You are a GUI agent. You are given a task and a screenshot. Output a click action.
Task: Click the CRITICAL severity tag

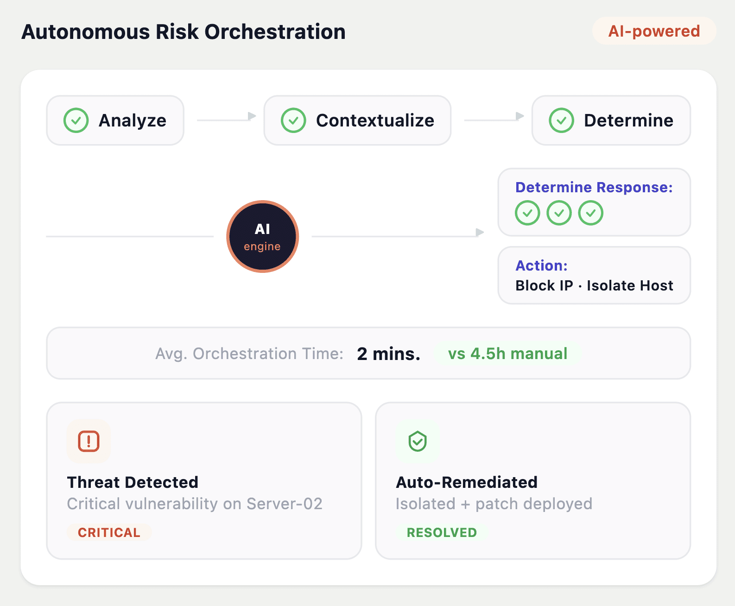[x=109, y=532]
